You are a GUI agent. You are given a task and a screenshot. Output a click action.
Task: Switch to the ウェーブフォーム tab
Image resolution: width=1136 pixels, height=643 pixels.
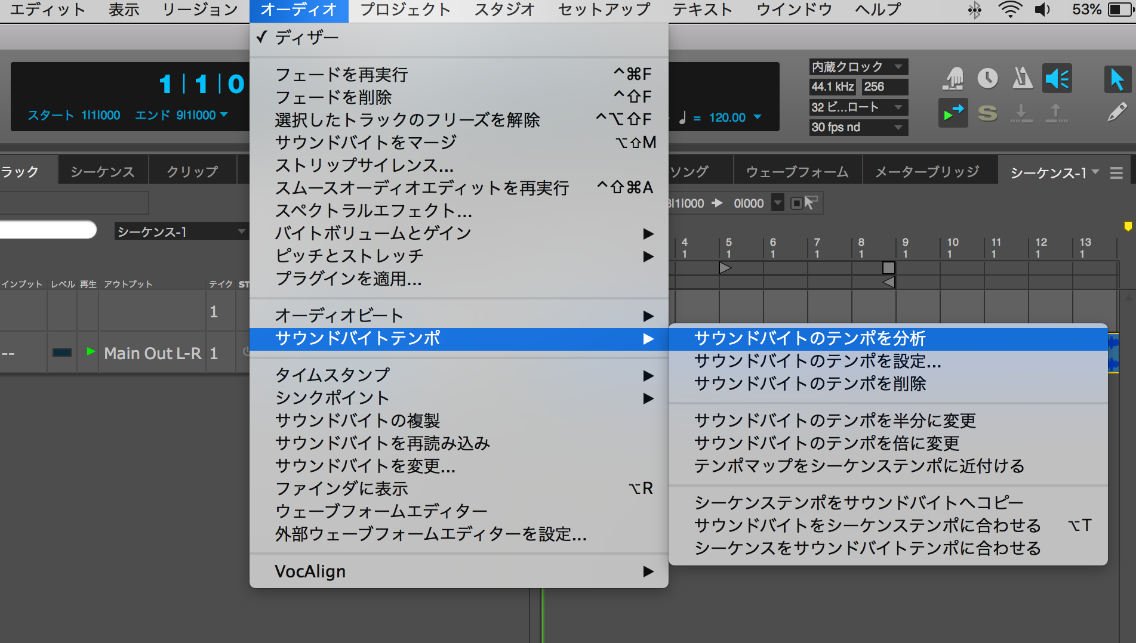(x=797, y=172)
